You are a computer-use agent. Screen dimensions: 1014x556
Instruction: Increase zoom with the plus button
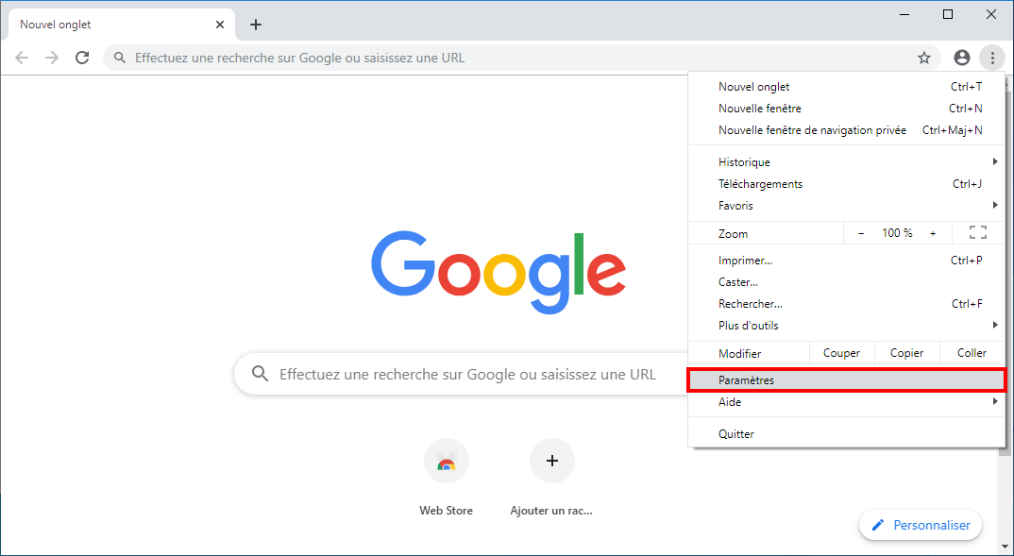[933, 233]
